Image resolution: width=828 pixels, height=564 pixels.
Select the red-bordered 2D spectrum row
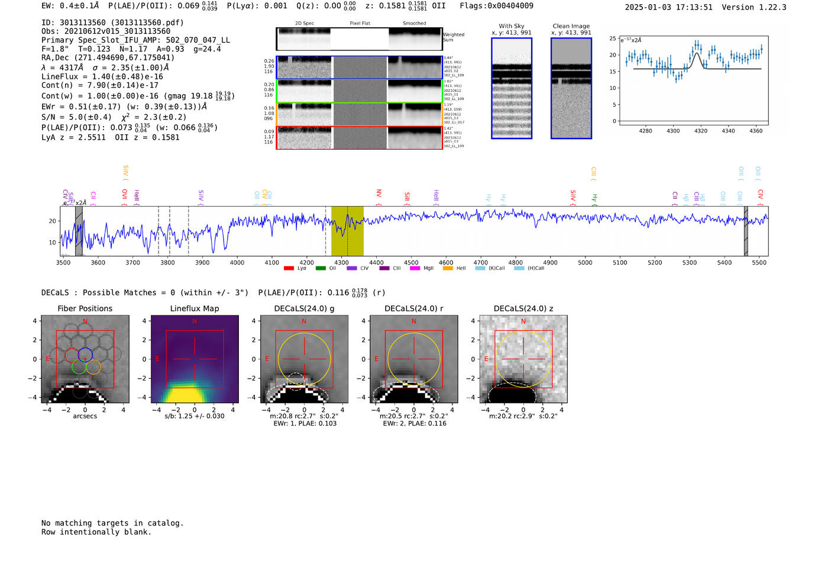click(x=359, y=138)
